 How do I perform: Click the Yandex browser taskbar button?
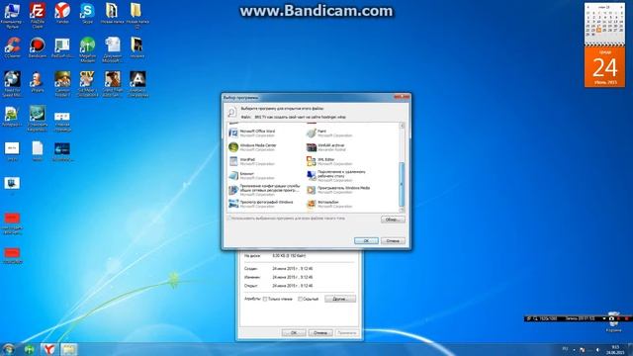coord(49,349)
